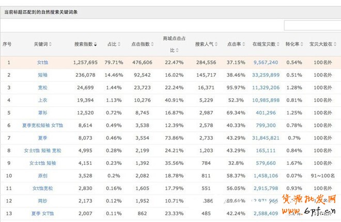Sort table by 点击指数 arrow icon

pos(152,45)
